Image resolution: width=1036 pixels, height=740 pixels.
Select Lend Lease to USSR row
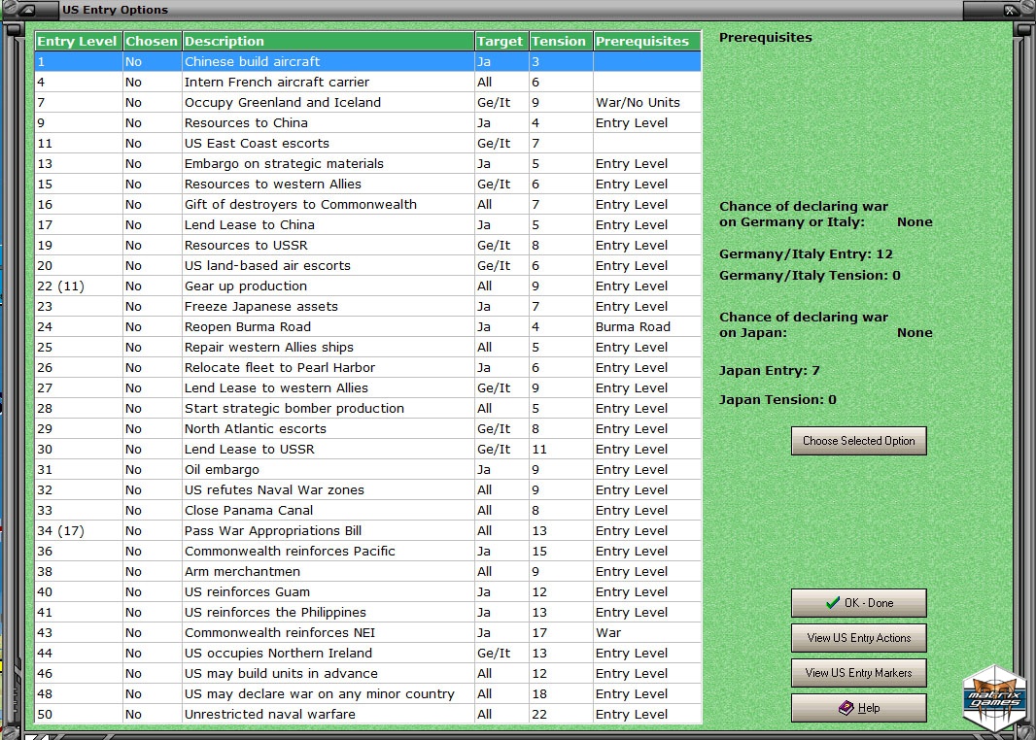coord(368,449)
